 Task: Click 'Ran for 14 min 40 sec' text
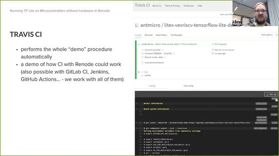click(x=225, y=50)
